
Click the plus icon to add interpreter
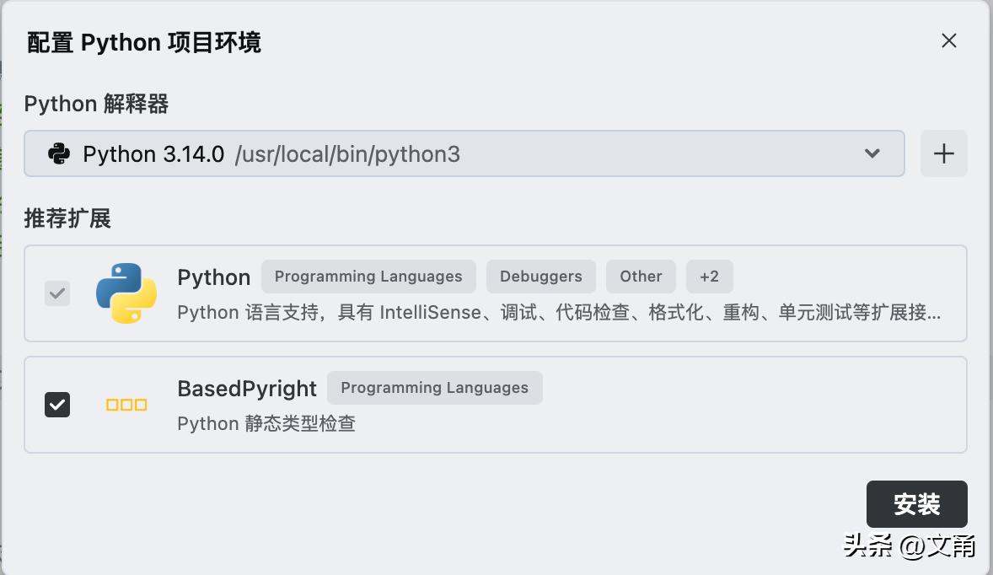tap(943, 153)
